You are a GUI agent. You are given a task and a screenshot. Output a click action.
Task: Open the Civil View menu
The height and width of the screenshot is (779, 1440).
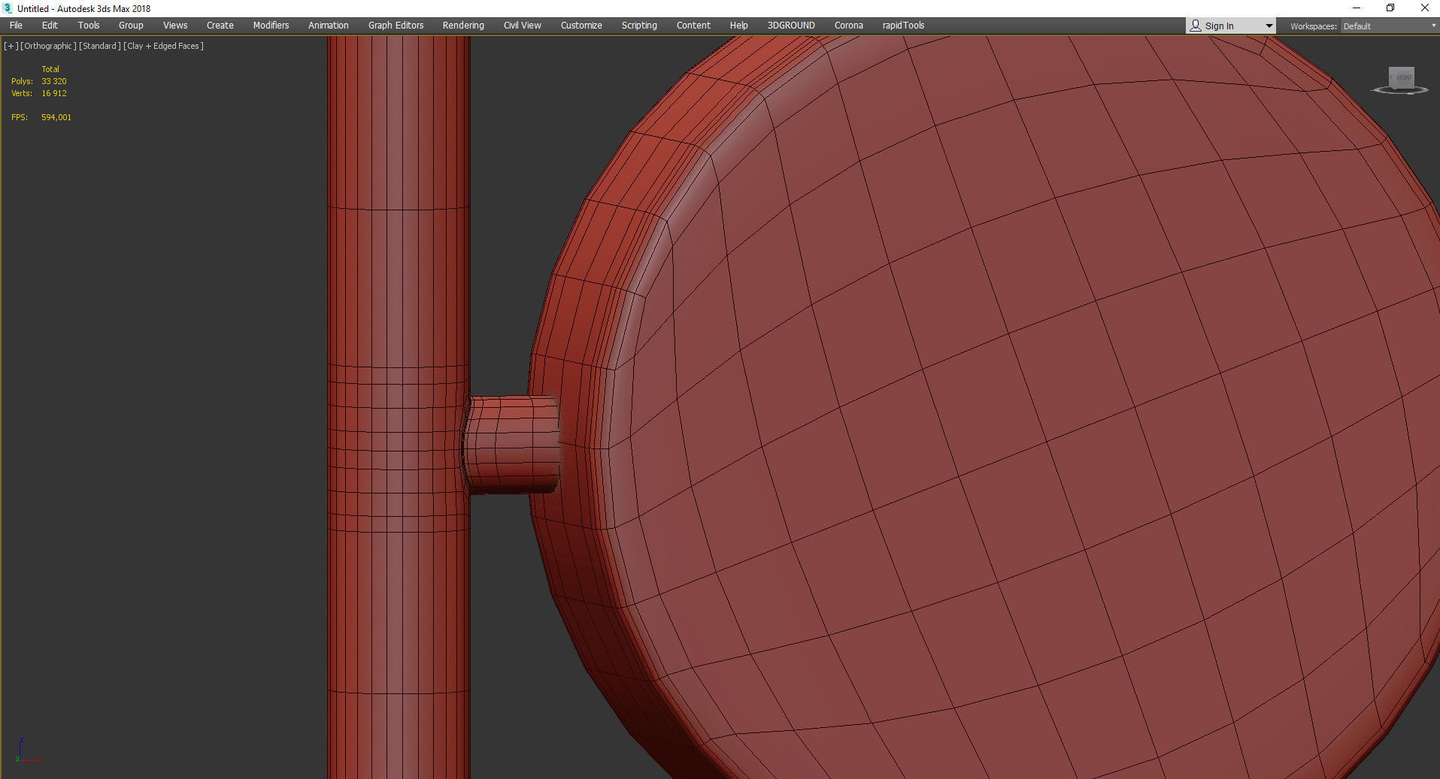pyautogui.click(x=523, y=26)
